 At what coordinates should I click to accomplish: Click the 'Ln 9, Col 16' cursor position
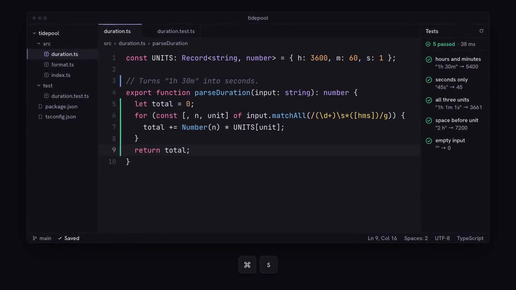[x=382, y=238]
